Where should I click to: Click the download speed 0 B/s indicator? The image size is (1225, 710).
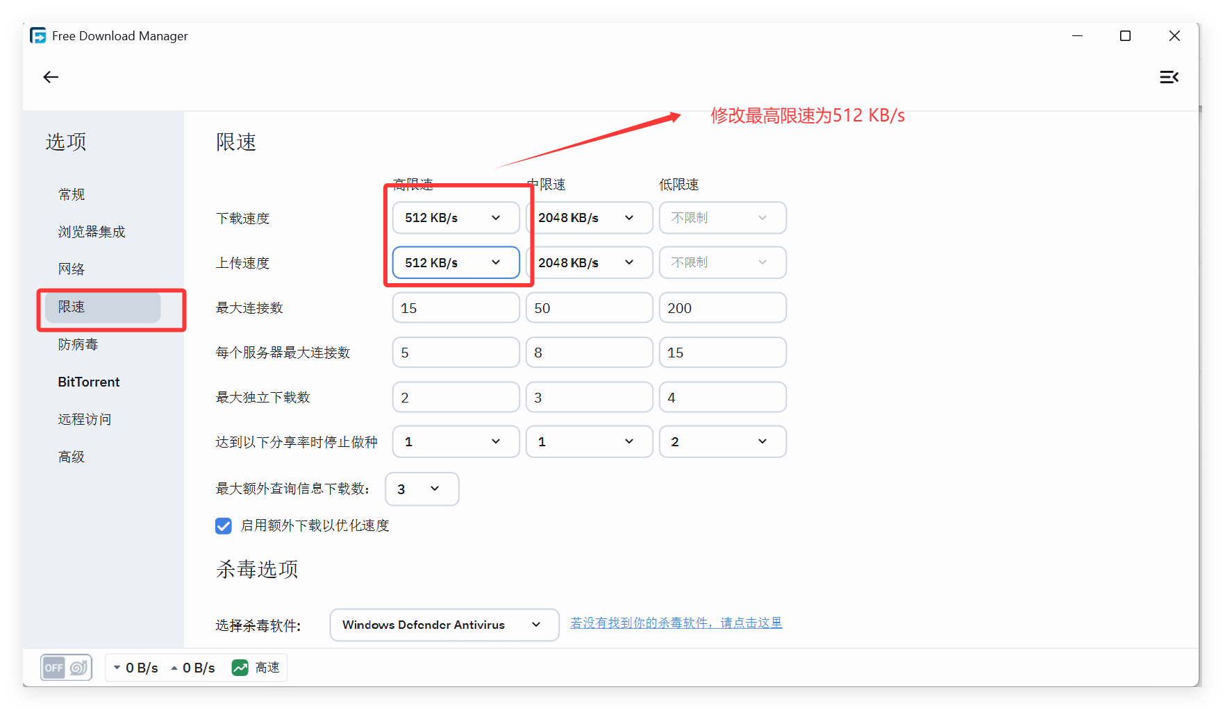[x=136, y=668]
